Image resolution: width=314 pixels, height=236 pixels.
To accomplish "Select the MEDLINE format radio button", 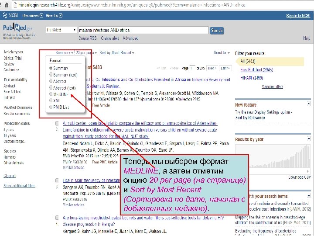I will tap(51, 94).
